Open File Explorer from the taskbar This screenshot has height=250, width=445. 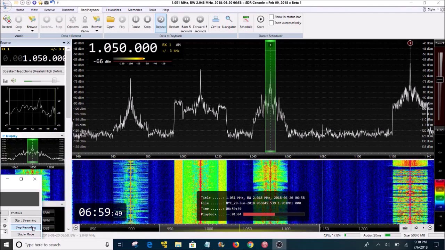pyautogui.click(x=178, y=245)
